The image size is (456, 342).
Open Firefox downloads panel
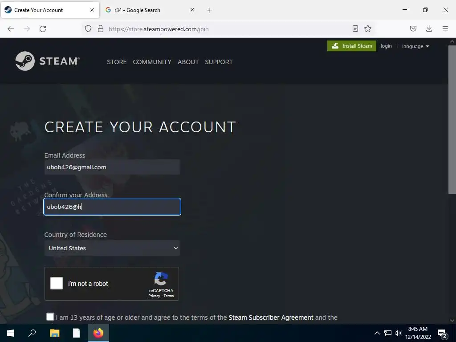429,28
